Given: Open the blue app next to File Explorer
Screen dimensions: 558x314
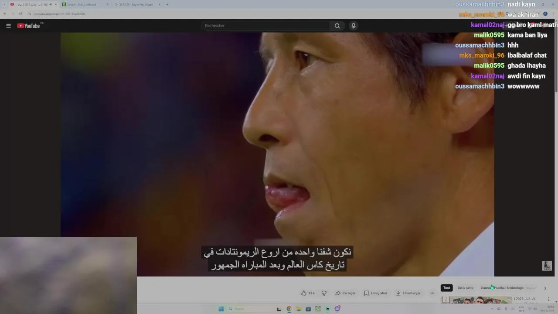Looking at the screenshot, I should tap(308, 309).
